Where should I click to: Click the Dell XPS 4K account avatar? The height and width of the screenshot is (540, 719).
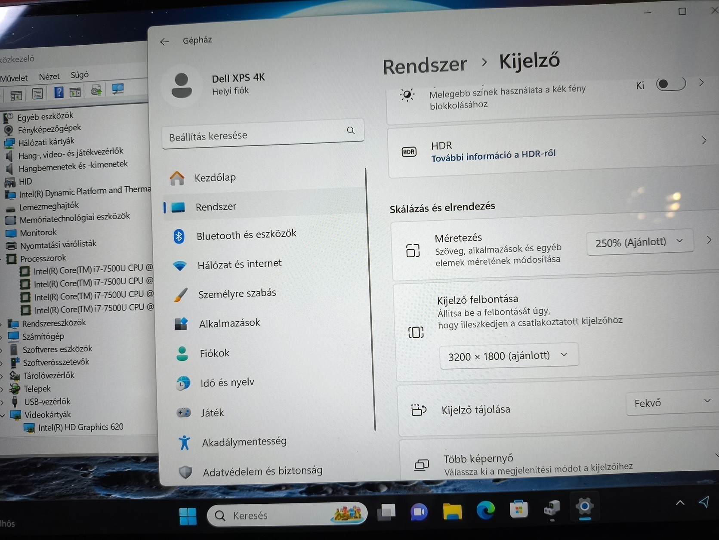(x=182, y=85)
